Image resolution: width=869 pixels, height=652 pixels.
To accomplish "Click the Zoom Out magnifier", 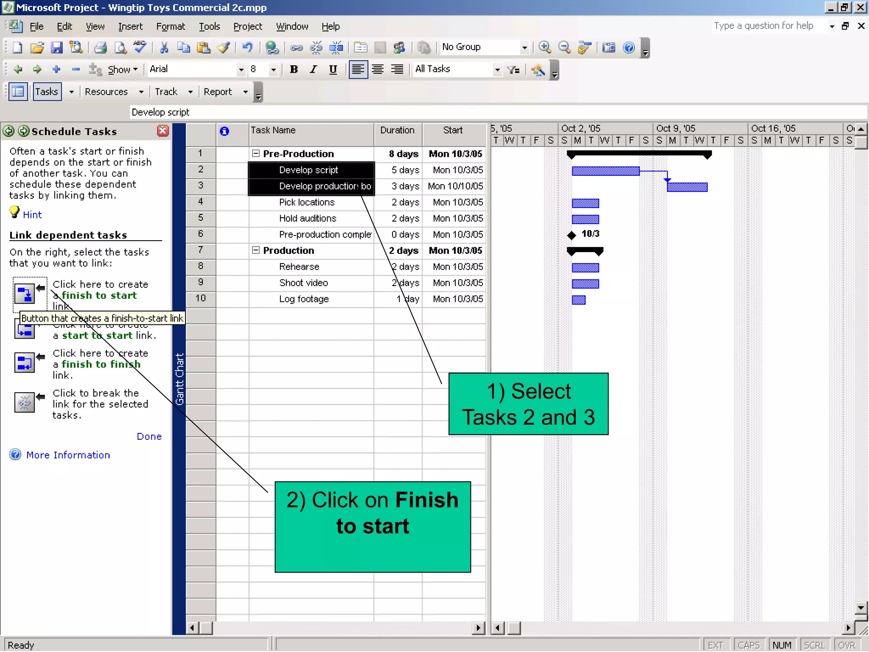I will click(564, 48).
